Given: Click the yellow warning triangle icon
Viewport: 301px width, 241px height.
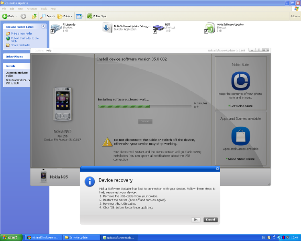Looking at the screenshot, I should point(107,142).
